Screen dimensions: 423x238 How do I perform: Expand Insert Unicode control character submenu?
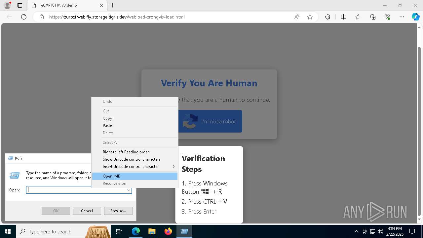pyautogui.click(x=135, y=167)
